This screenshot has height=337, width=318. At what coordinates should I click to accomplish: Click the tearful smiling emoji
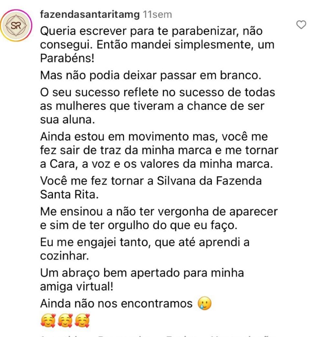point(205,303)
